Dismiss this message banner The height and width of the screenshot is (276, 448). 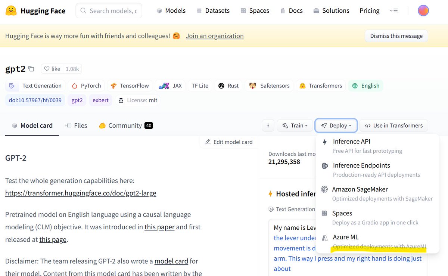tap(396, 36)
